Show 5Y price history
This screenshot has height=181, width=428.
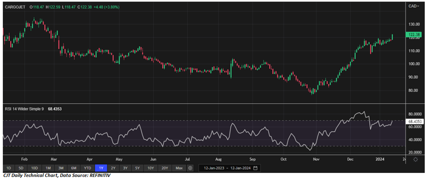[137, 168]
